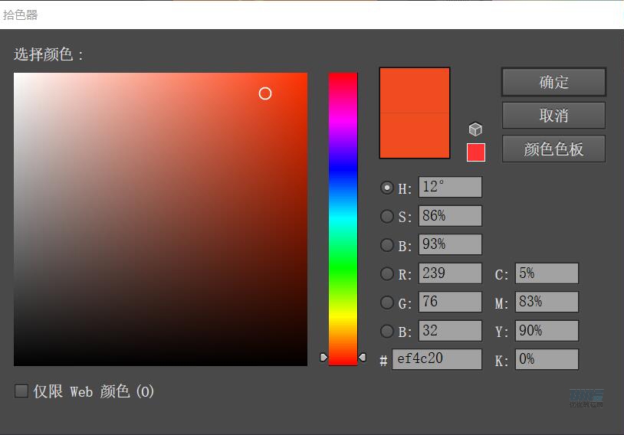624x435 pixels.
Task: Click the new color preview, upper half
Action: click(x=415, y=90)
